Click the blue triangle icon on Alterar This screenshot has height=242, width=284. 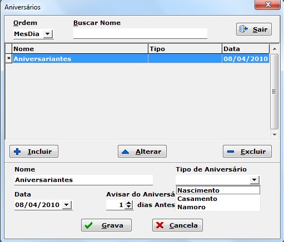[125, 152]
